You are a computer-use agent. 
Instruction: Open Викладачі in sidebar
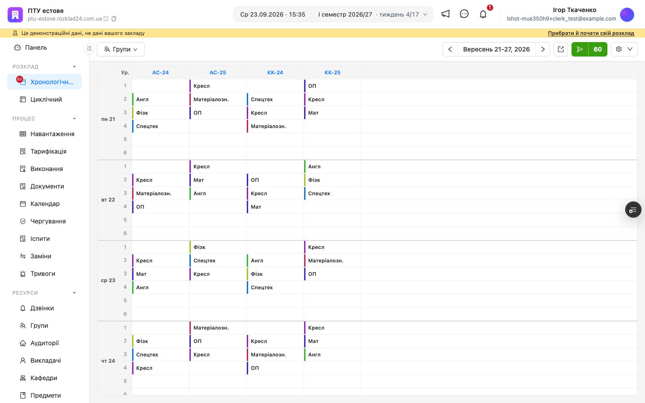coord(45,360)
